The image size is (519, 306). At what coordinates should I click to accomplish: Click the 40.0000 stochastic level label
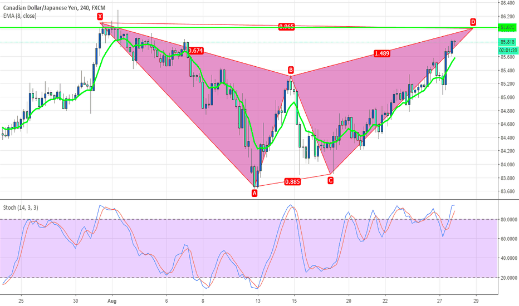(x=509, y=258)
